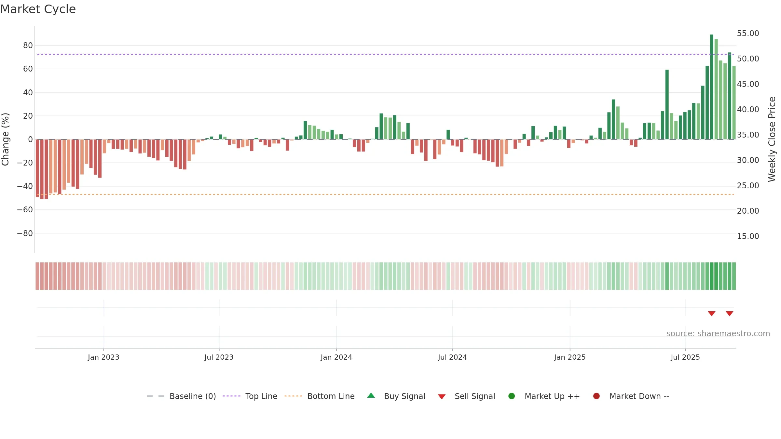This screenshot has width=781, height=439.
Task: Click the Jan 2025 axis label
Action: [x=570, y=357]
